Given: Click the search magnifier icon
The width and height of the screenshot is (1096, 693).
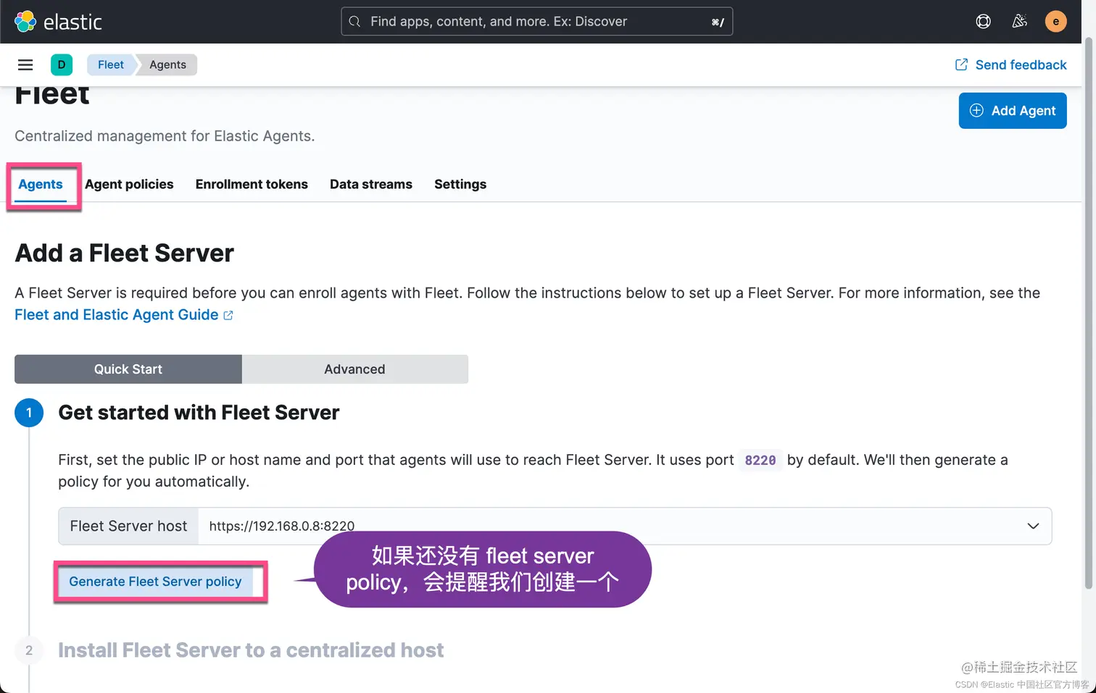Looking at the screenshot, I should click(x=354, y=22).
